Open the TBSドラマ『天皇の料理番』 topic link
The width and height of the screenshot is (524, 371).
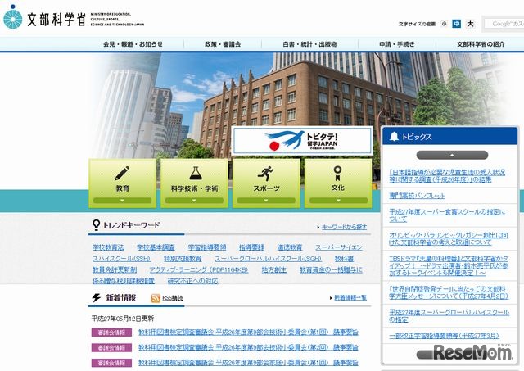[449, 265]
